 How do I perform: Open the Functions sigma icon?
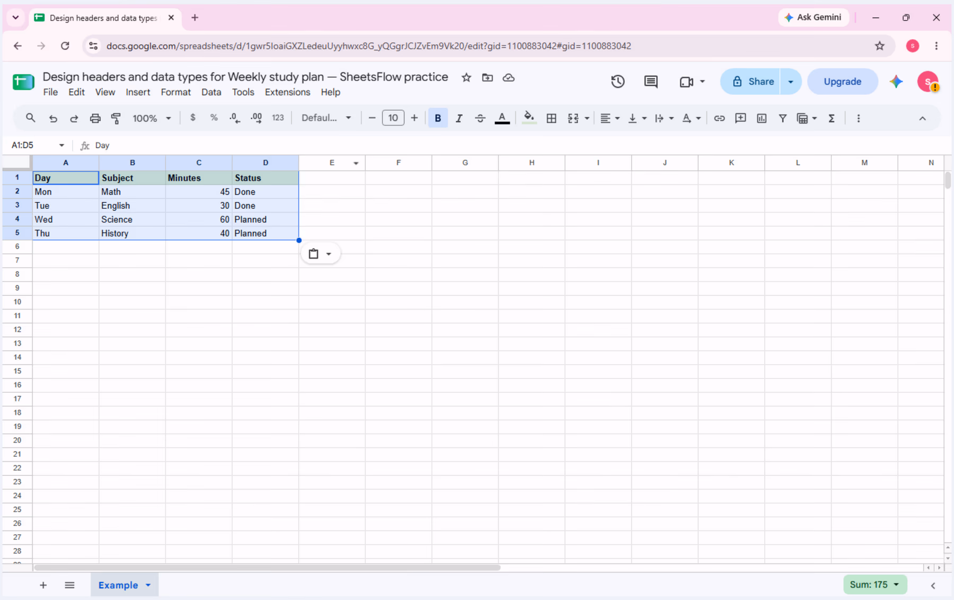(832, 118)
